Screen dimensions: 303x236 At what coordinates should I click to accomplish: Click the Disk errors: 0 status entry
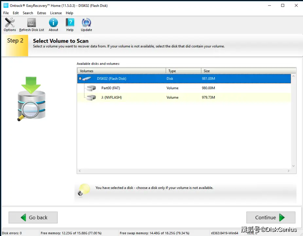12,233
